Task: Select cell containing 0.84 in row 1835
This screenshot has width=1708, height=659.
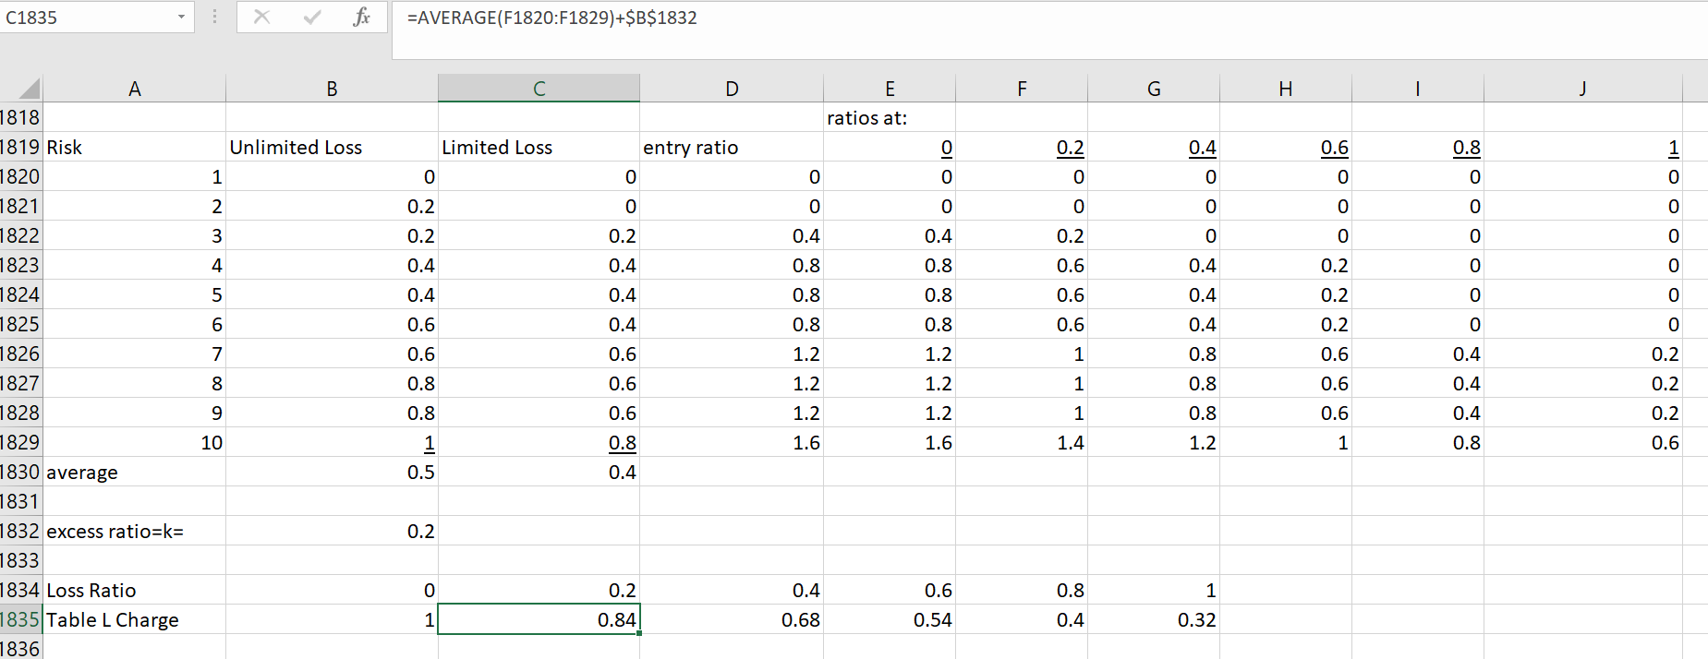Action: (x=539, y=620)
